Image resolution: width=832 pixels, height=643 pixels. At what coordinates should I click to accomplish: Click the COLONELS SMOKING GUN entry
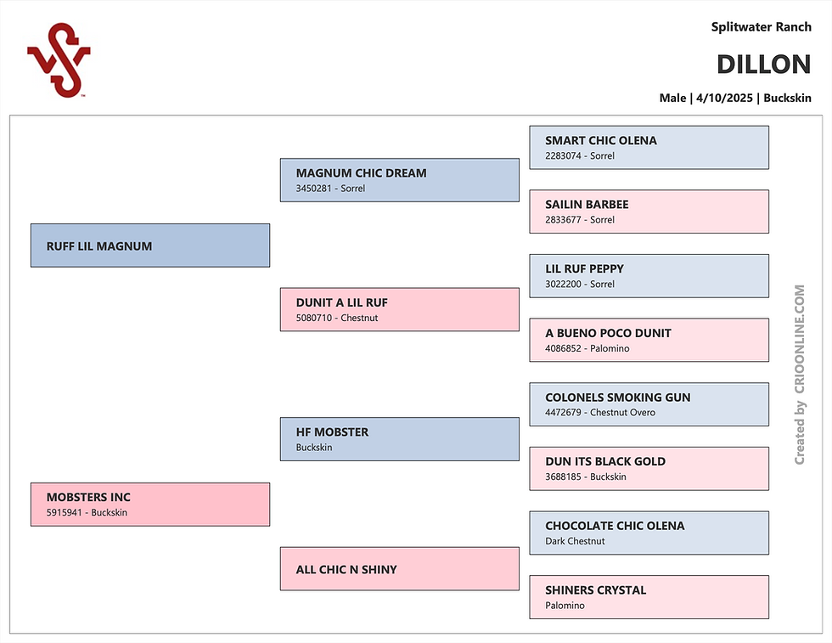click(649, 404)
